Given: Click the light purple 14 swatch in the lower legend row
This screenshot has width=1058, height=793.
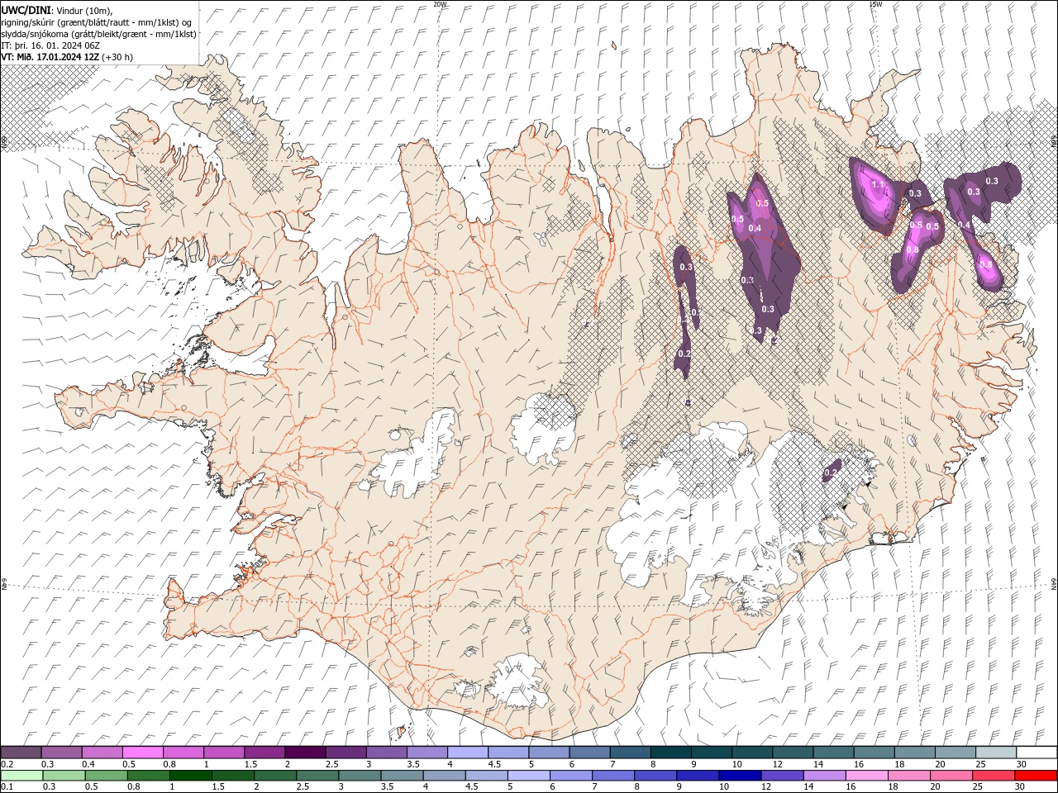Looking at the screenshot, I should click(824, 776).
